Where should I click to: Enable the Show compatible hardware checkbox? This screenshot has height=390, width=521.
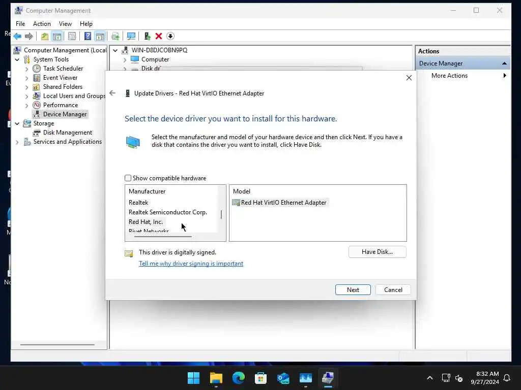tap(128, 178)
